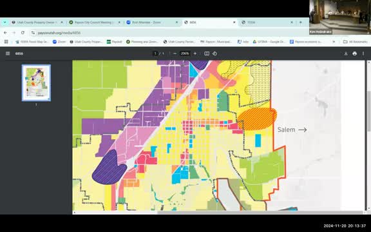Open the tab search dropdown
Image resolution: width=371 pixels, height=232 pixels.
pyautogui.click(x=5, y=23)
